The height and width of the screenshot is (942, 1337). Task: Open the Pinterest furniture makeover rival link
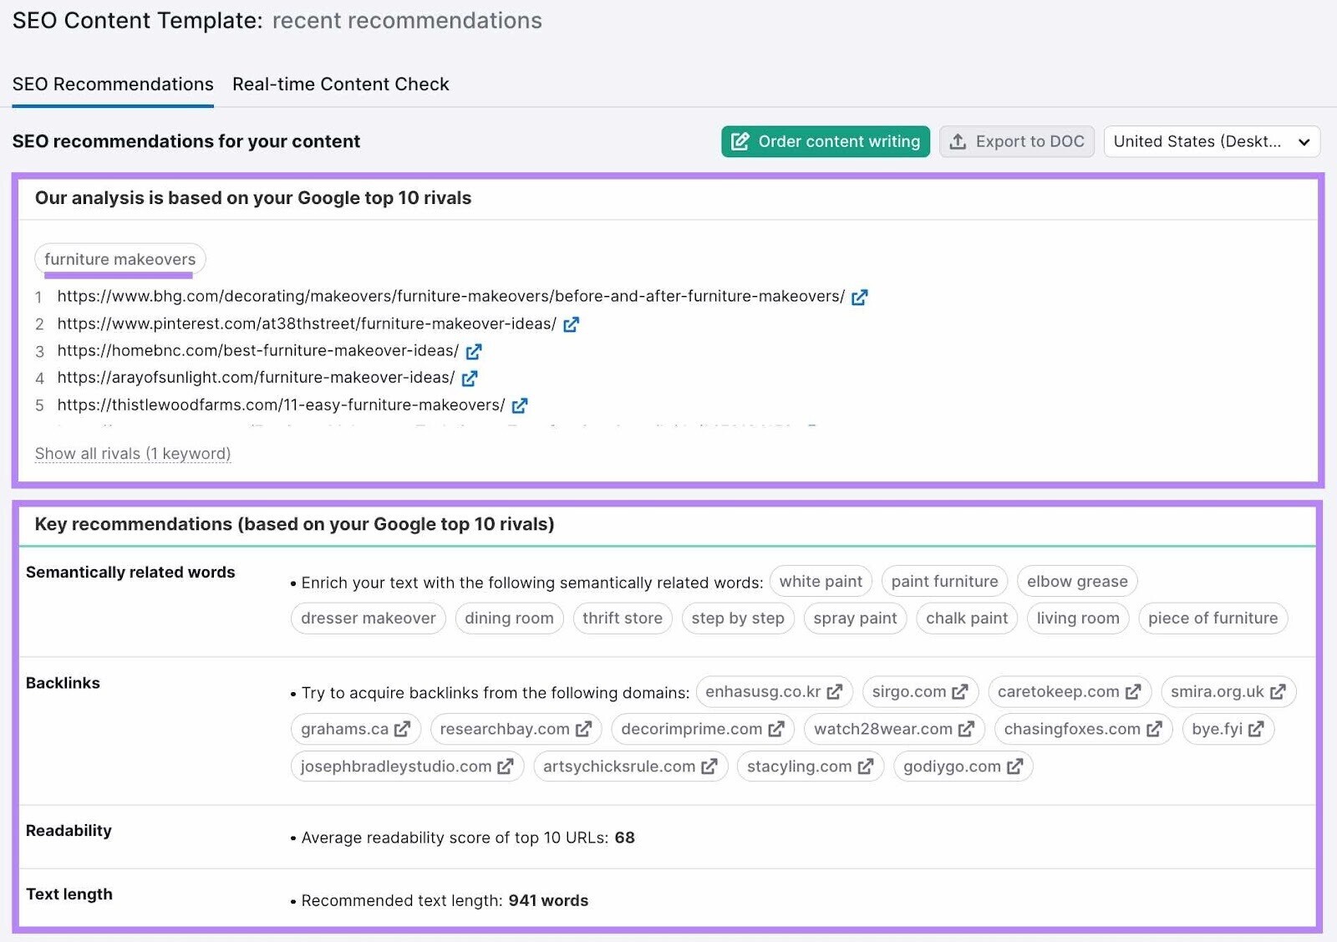click(x=572, y=324)
